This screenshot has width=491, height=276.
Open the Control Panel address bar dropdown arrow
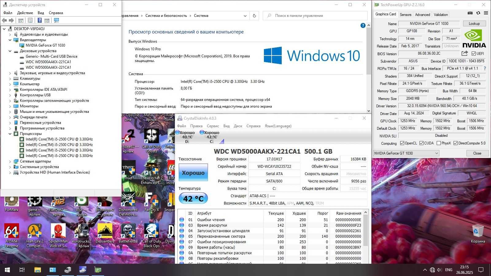pos(245,16)
